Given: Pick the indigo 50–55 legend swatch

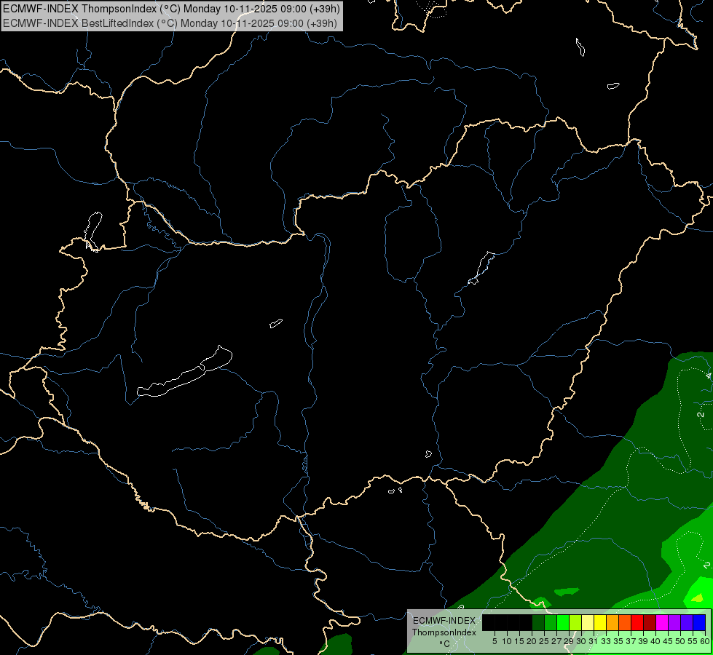Looking at the screenshot, I should [x=687, y=622].
